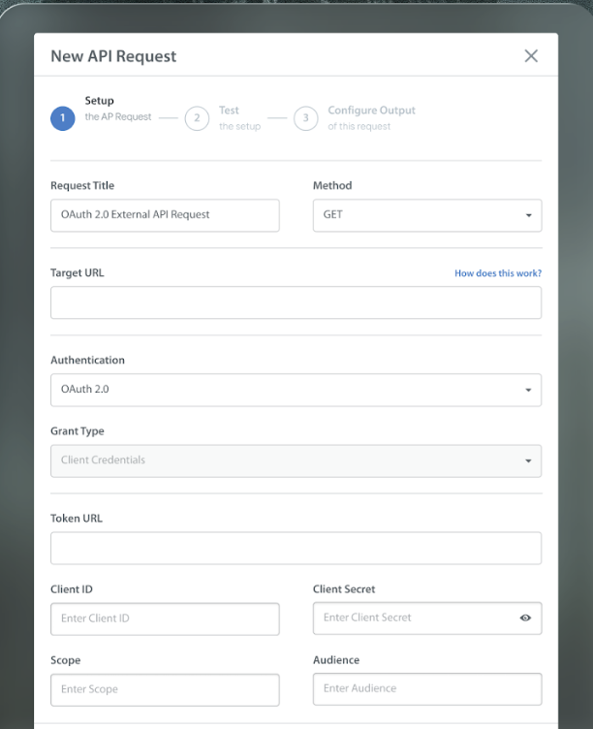Expand the Authentication dropdown showing OAuth 2.0
This screenshot has width=593, height=729.
(x=296, y=390)
